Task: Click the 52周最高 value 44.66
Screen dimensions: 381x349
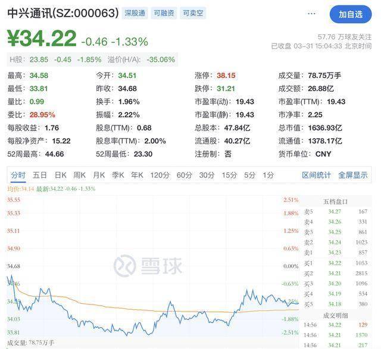Action: pos(54,154)
